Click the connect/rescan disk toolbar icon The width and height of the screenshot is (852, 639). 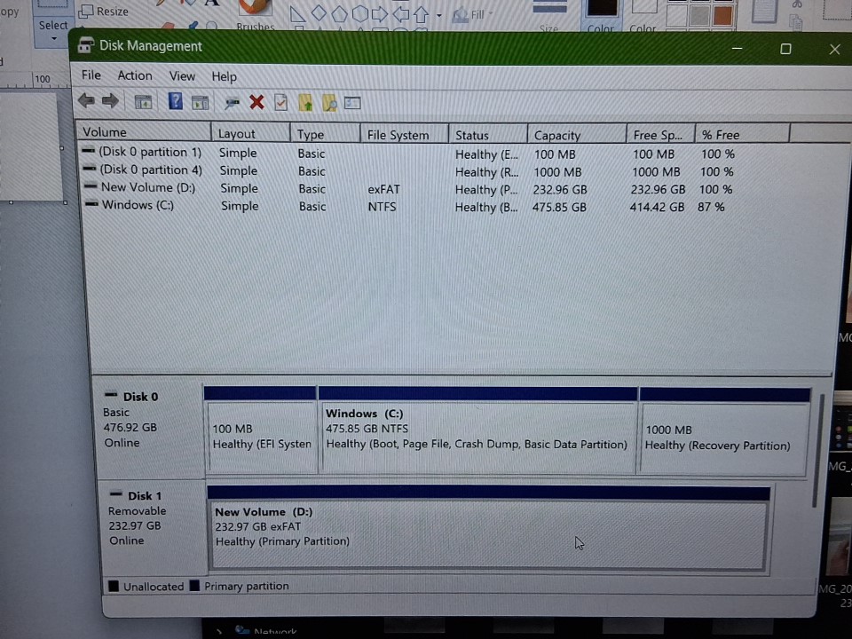(x=232, y=103)
